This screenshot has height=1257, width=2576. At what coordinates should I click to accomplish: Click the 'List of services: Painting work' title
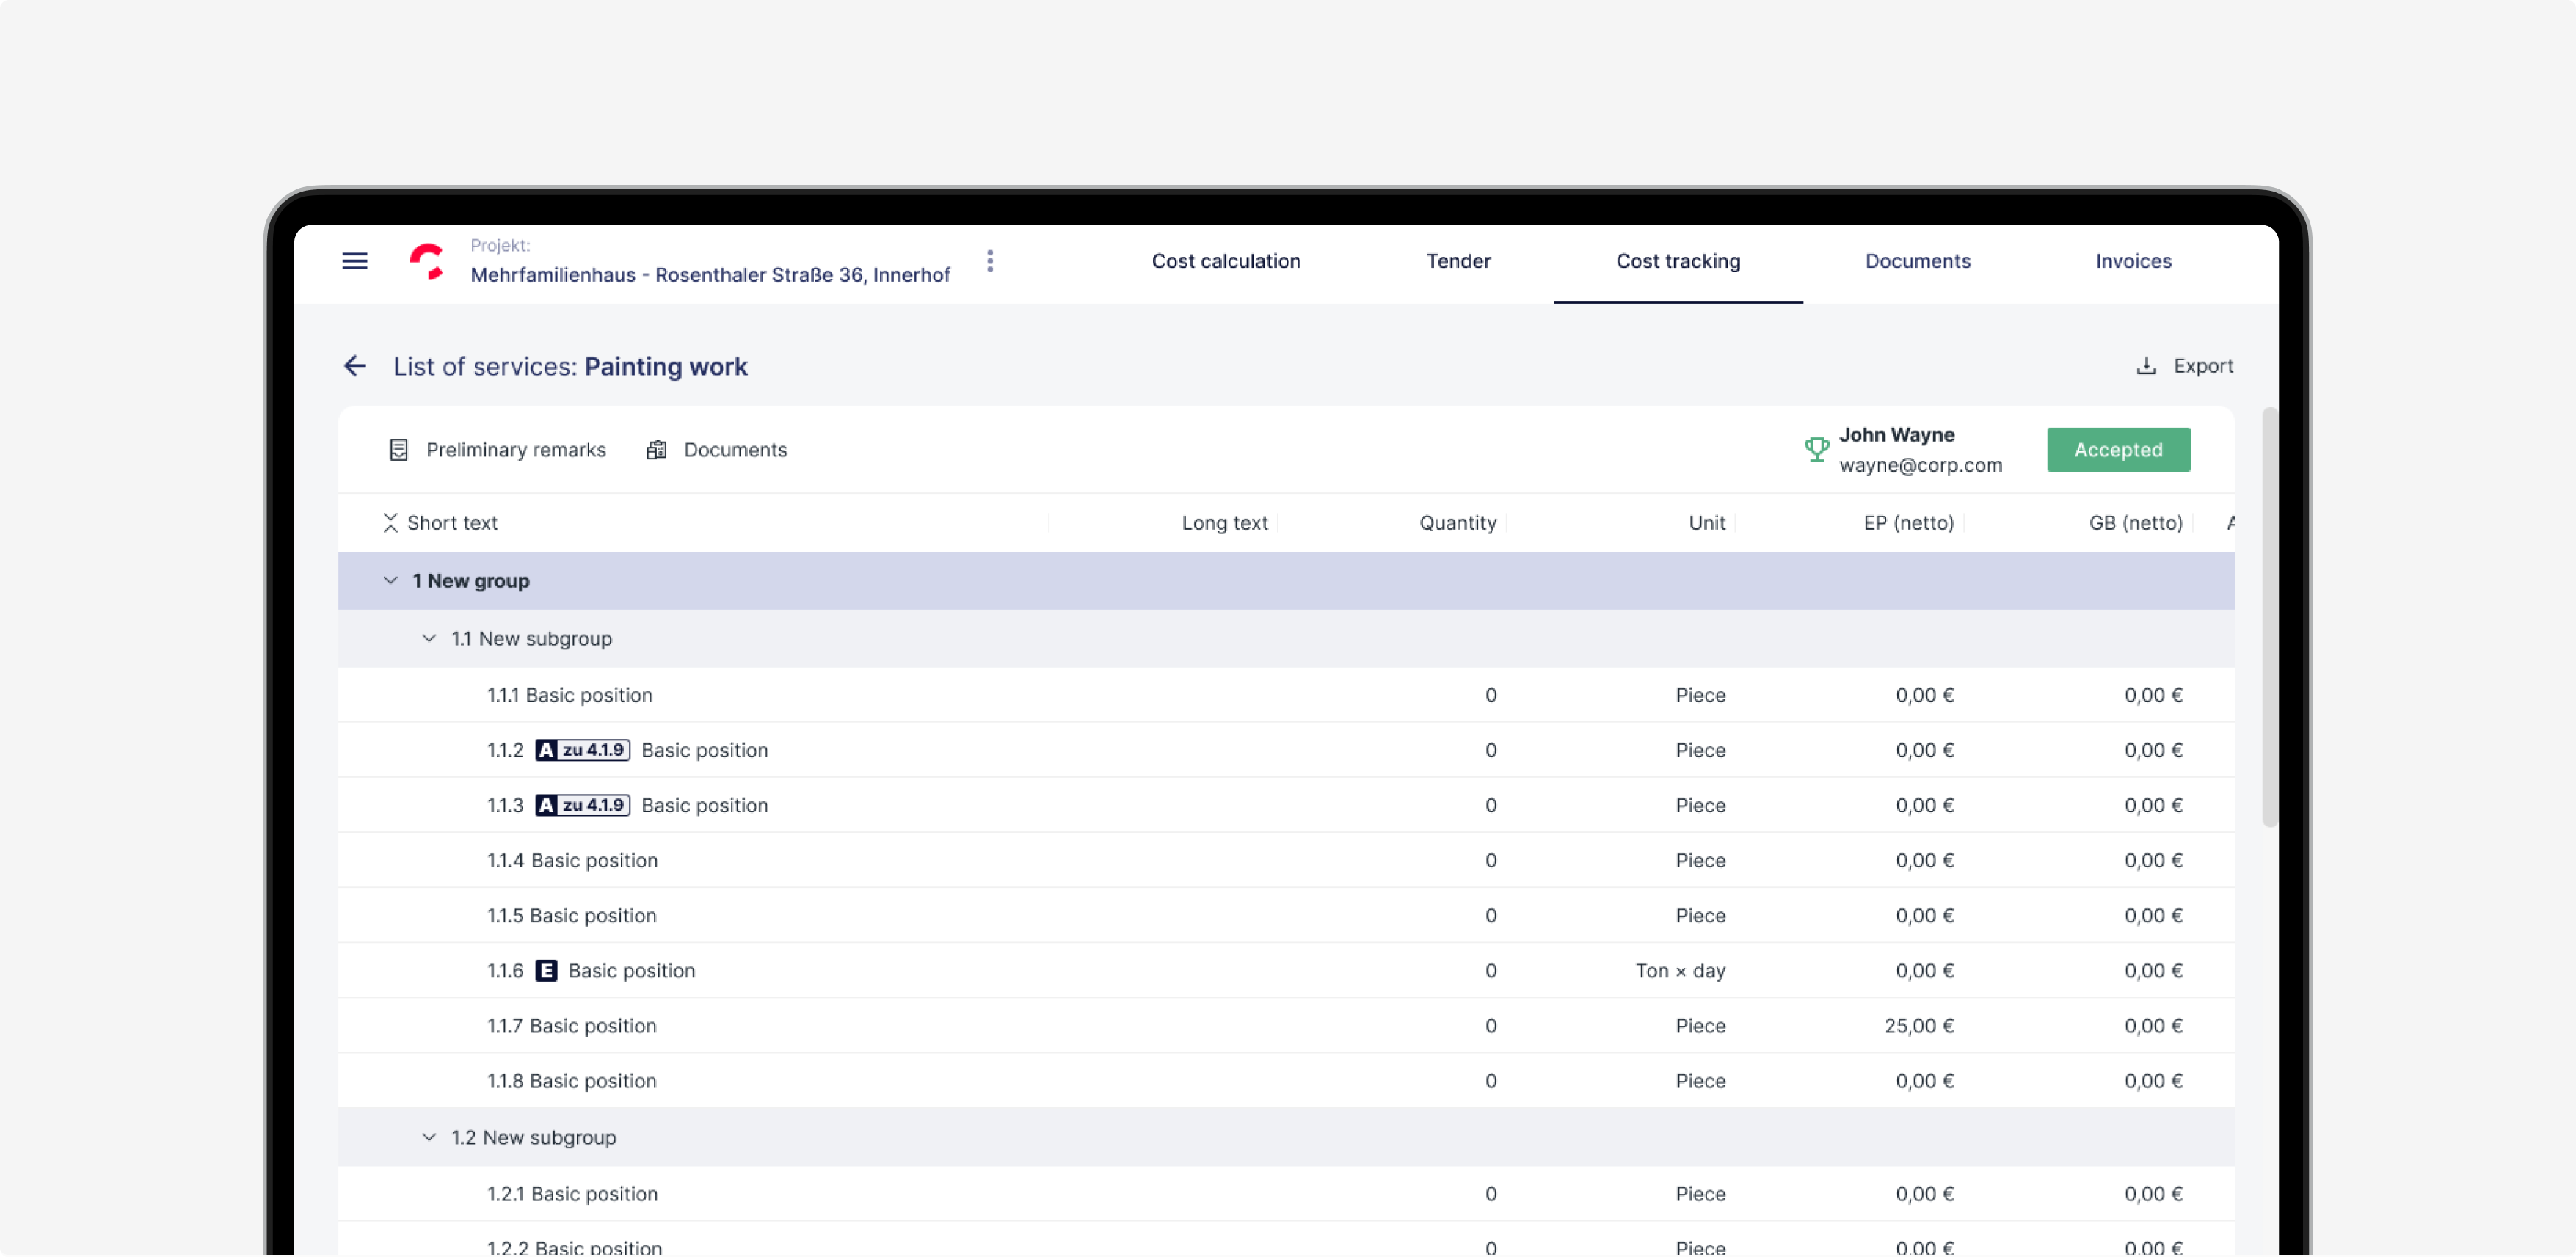pos(570,366)
